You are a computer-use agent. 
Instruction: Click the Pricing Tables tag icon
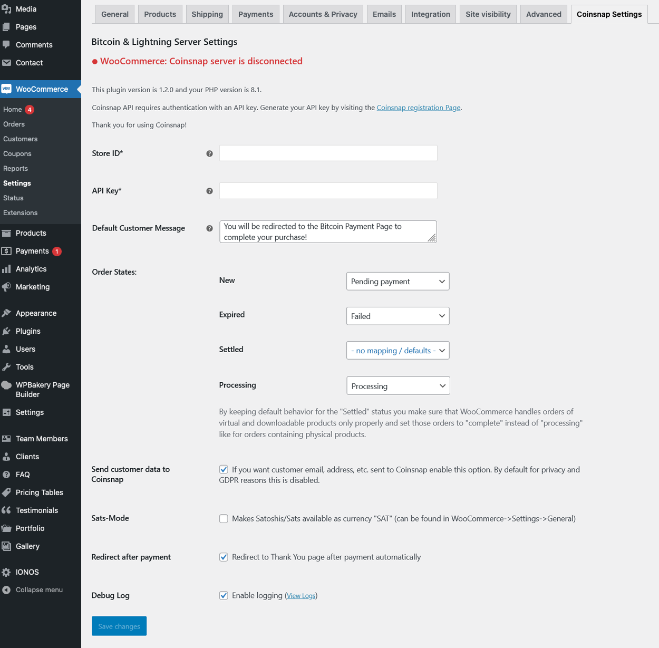click(6, 492)
